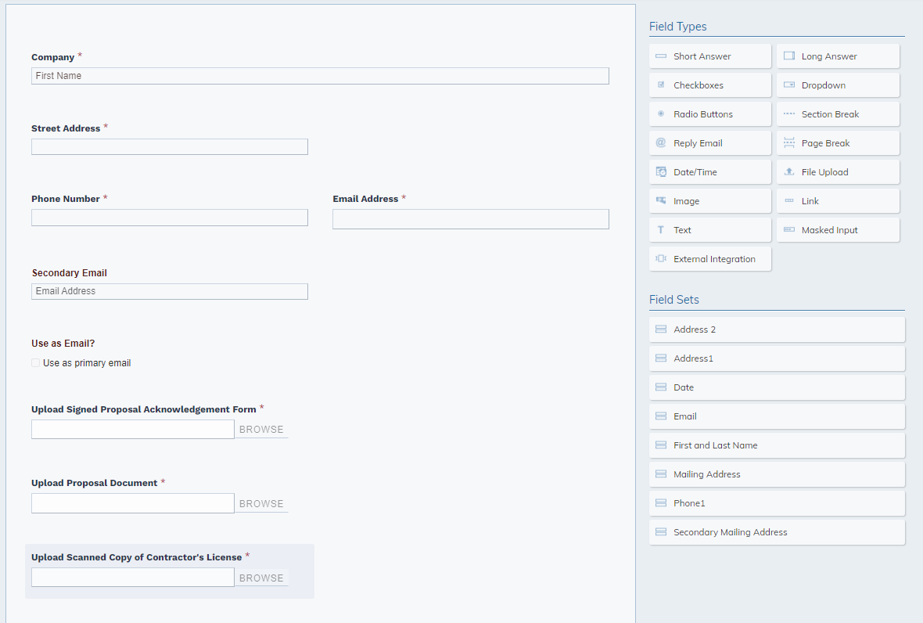
Task: Click the 'Field Sets' heading
Action: (674, 300)
